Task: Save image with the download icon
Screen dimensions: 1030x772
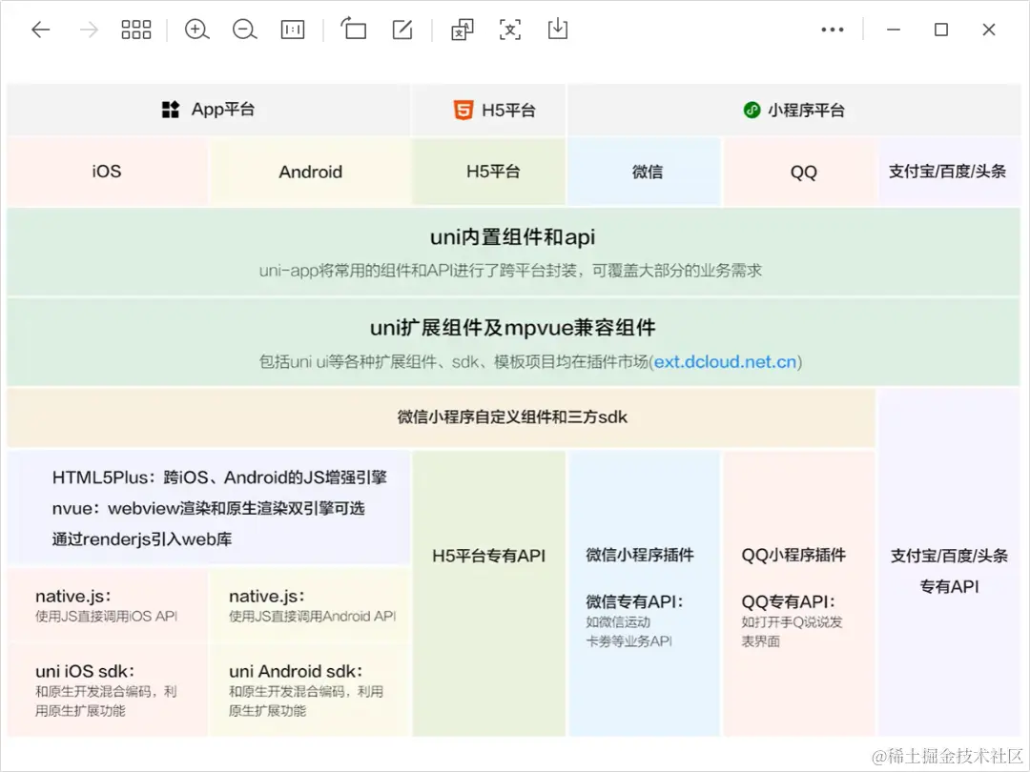Action: coord(558,29)
